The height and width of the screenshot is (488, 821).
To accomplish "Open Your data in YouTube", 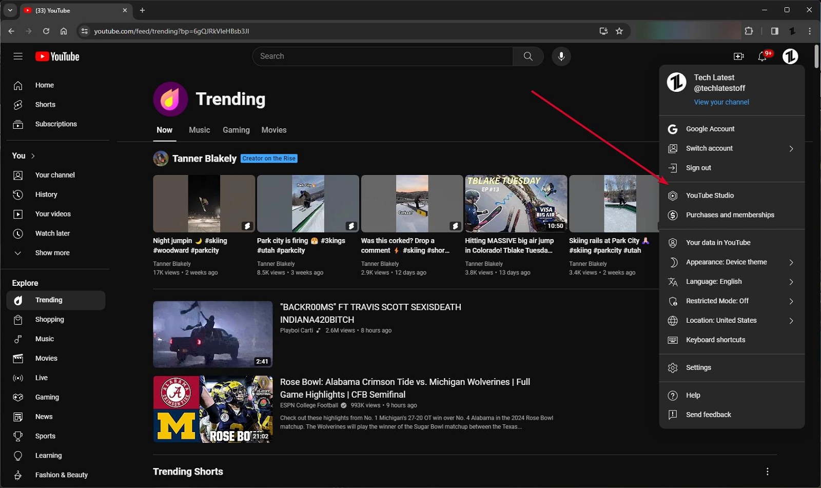I will 732,243.
